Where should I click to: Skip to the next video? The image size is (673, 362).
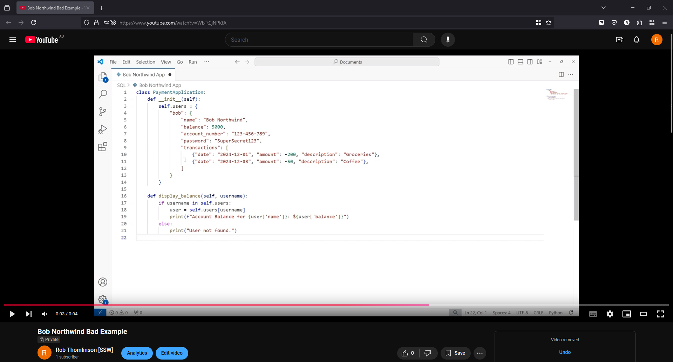(x=29, y=314)
